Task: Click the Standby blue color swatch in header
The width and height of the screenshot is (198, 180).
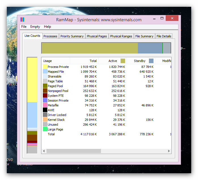Action: (151, 61)
